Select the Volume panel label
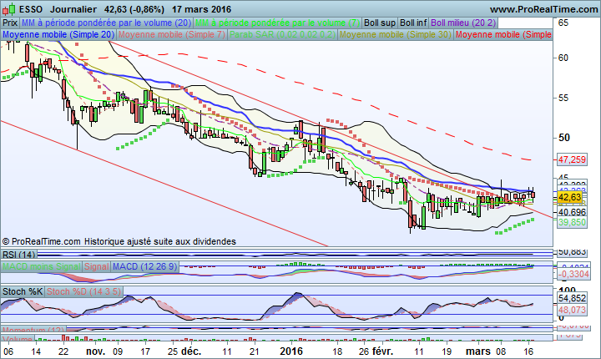This screenshot has width=601, height=359. pos(18,339)
